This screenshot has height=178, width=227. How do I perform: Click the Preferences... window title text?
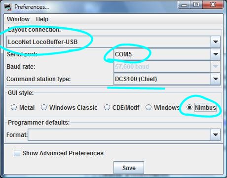(32, 7)
